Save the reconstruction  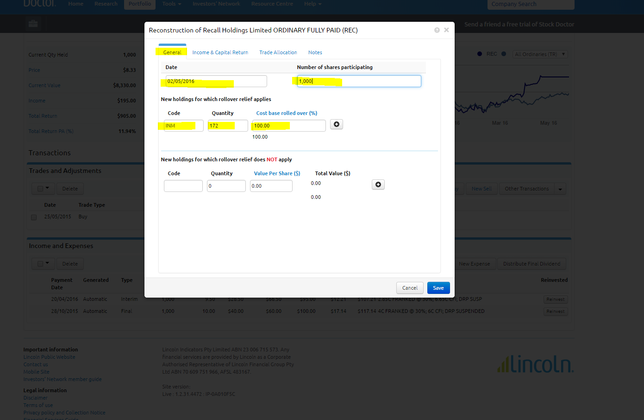click(x=438, y=288)
